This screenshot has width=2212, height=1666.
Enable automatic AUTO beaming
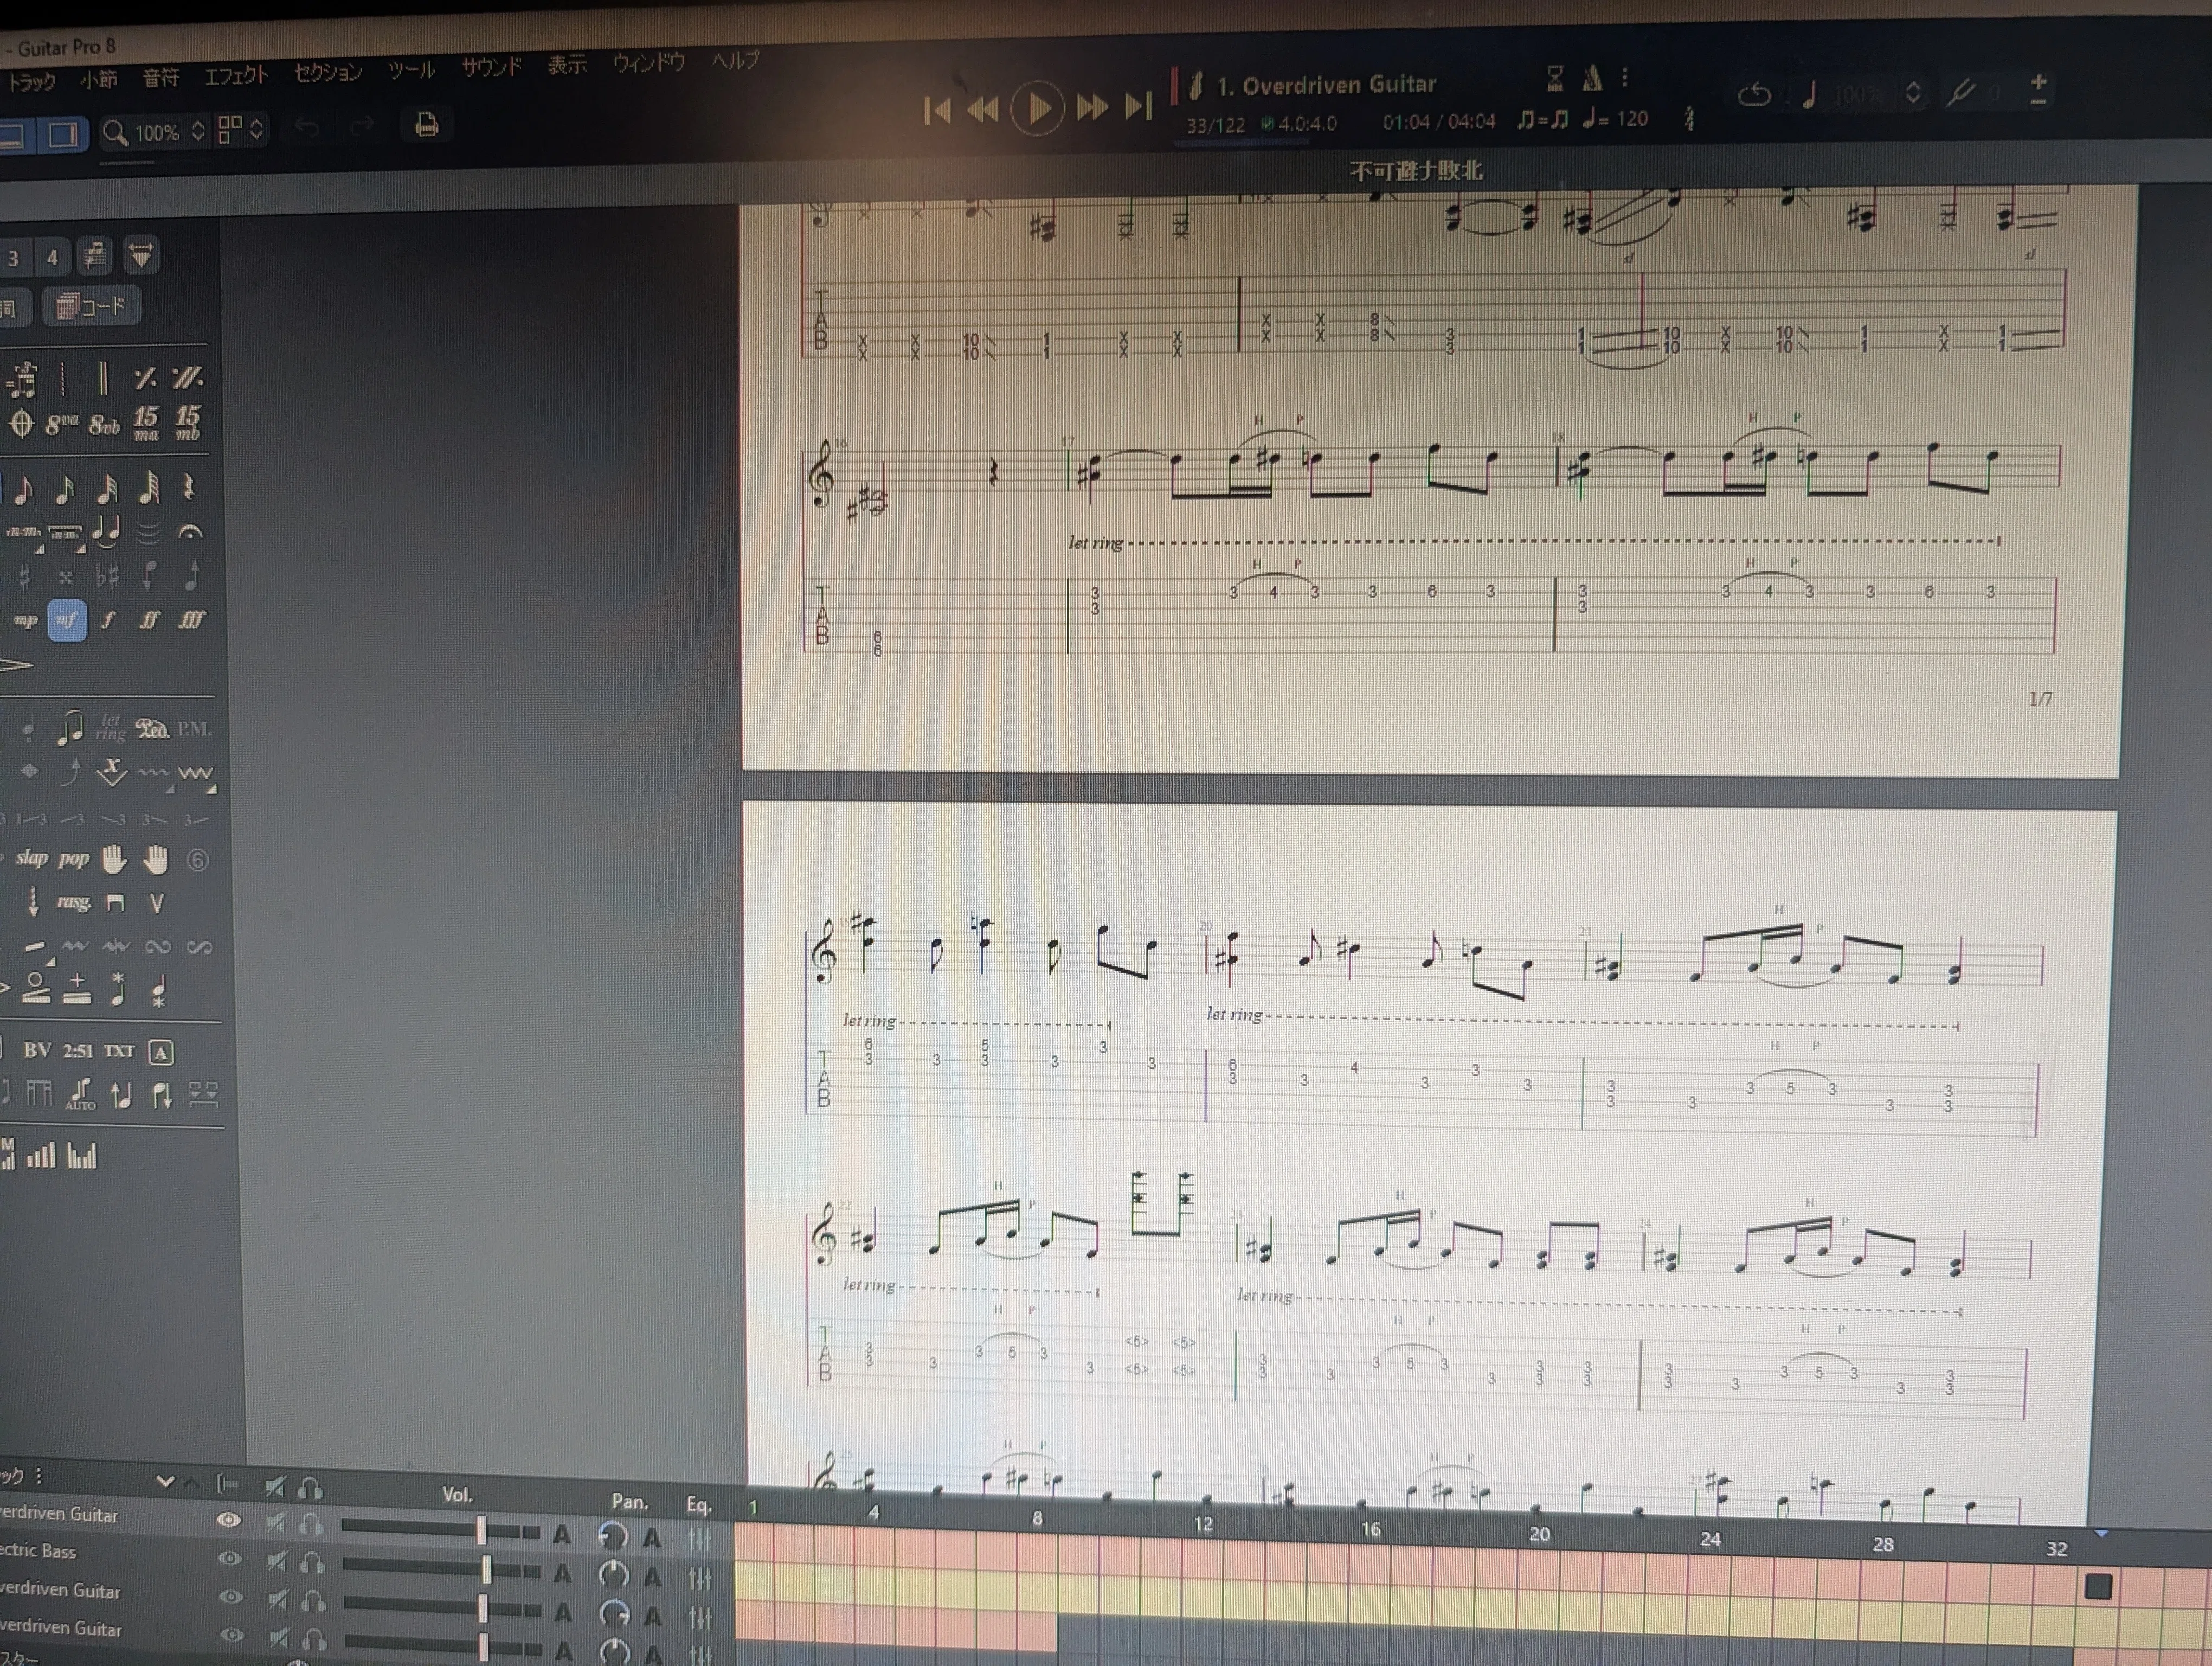tap(81, 1095)
